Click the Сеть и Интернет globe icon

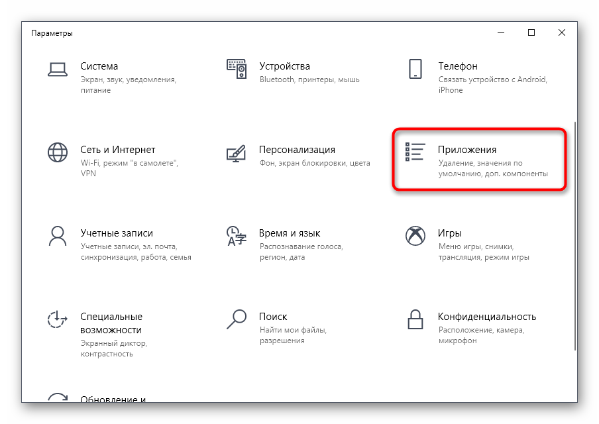coord(58,152)
